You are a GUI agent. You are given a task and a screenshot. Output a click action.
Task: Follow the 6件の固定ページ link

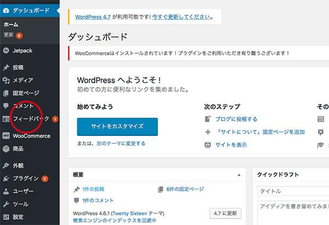point(185,189)
